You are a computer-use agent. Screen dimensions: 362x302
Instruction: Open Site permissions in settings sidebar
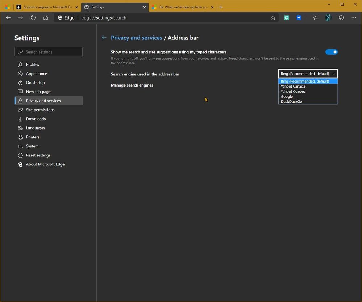40,110
